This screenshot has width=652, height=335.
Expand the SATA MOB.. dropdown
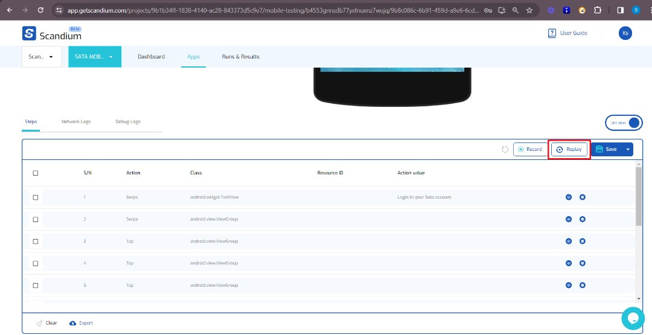click(x=95, y=57)
